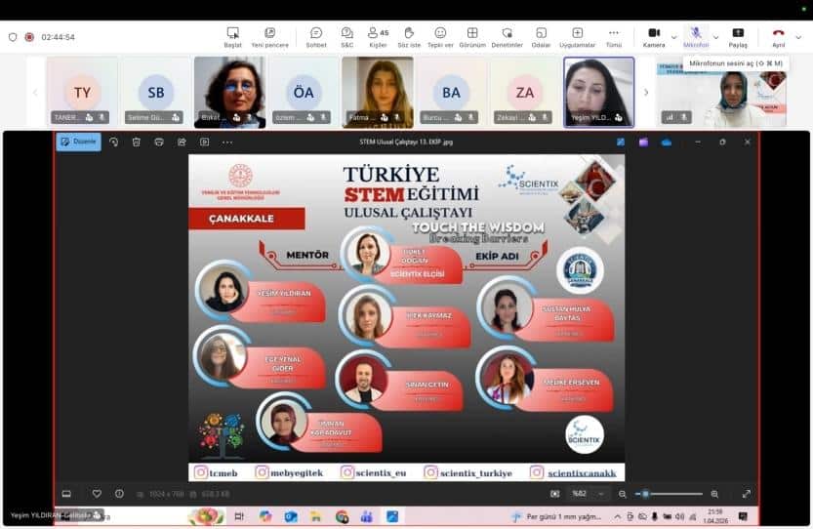The width and height of the screenshot is (813, 529).
Task: Open Uygulamalar apps menu
Action: point(577,36)
